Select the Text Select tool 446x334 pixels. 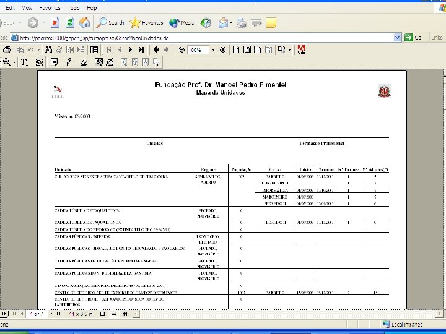click(24, 62)
